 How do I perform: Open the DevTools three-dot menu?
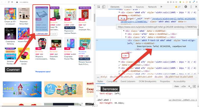point(191,7)
